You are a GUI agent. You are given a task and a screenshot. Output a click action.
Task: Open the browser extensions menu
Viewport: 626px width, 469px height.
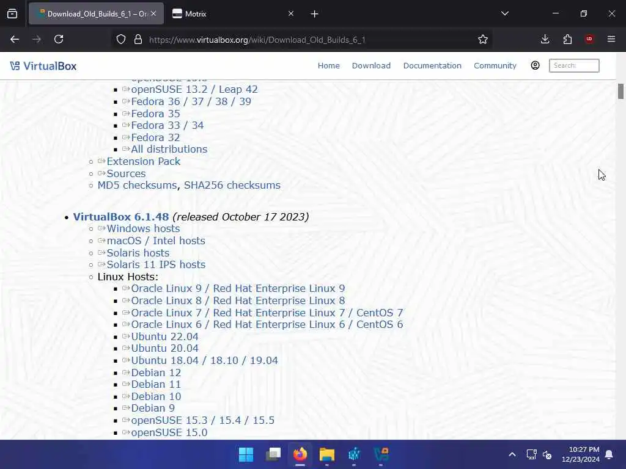tap(567, 39)
